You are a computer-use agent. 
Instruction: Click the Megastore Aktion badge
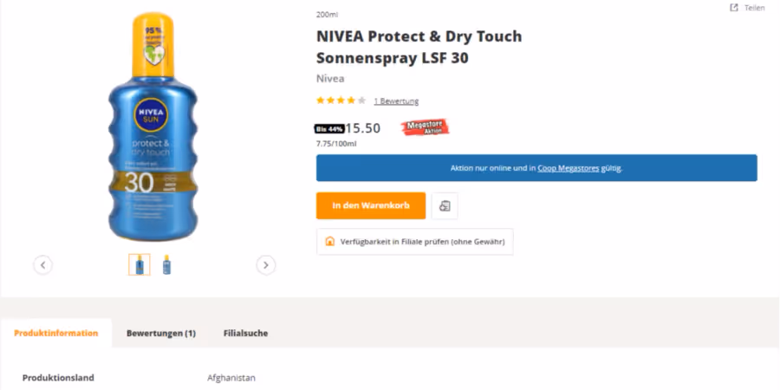pyautogui.click(x=425, y=128)
